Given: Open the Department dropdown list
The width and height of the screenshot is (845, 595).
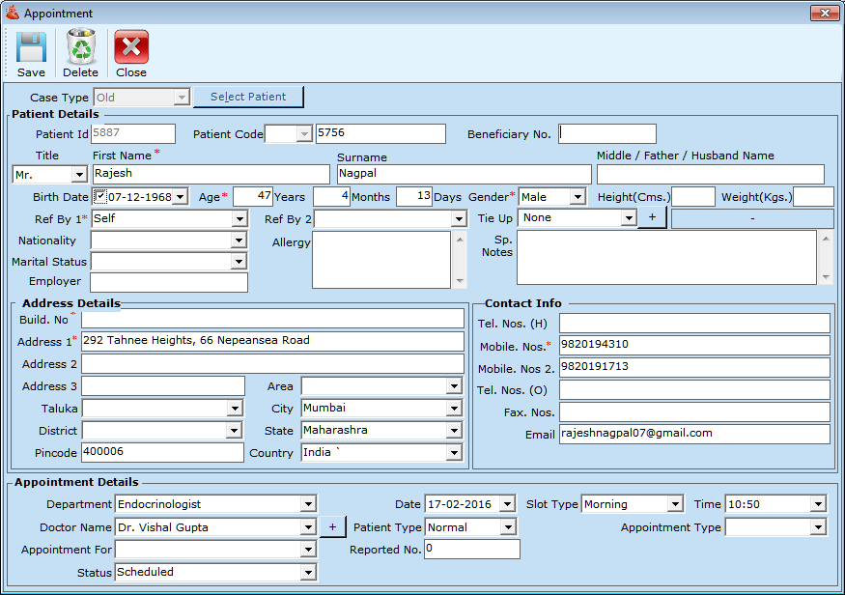Looking at the screenshot, I should (x=307, y=504).
